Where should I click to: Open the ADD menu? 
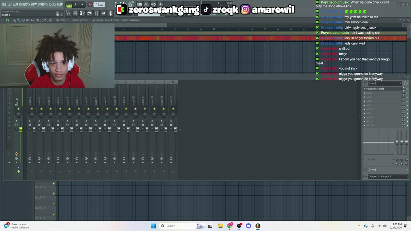[x=15, y=4]
